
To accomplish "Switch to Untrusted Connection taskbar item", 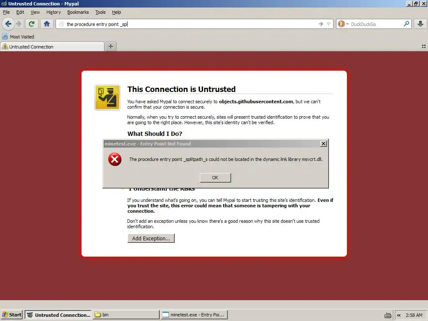I will pos(58,315).
